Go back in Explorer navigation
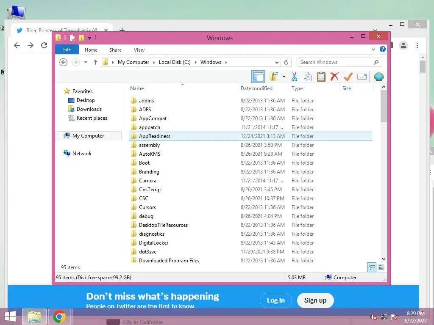The image size is (434, 325). (x=64, y=62)
